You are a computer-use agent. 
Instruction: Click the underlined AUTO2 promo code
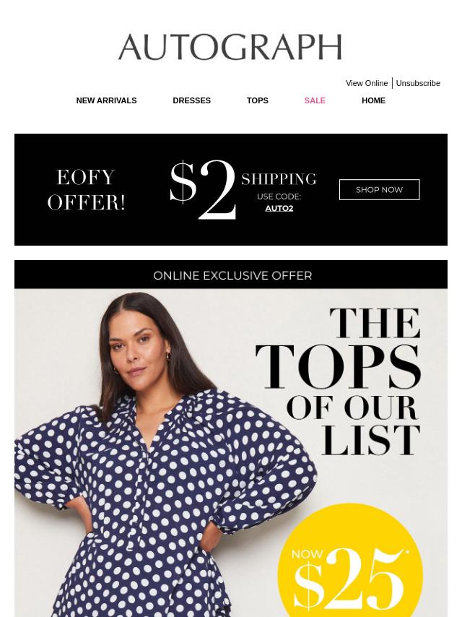pyautogui.click(x=279, y=209)
